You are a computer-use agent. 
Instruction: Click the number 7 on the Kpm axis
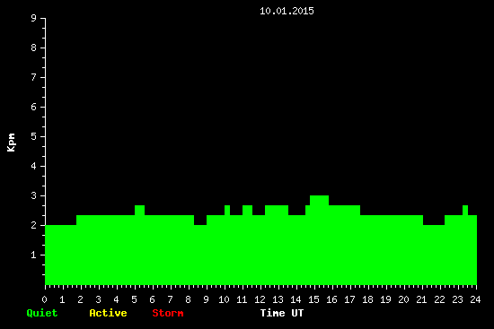[x=34, y=77]
